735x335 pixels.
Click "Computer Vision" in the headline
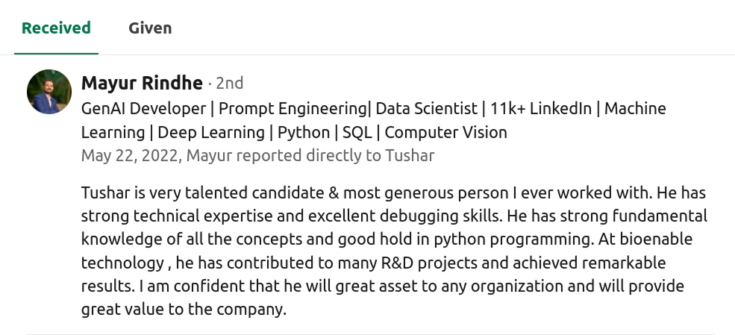pos(445,133)
